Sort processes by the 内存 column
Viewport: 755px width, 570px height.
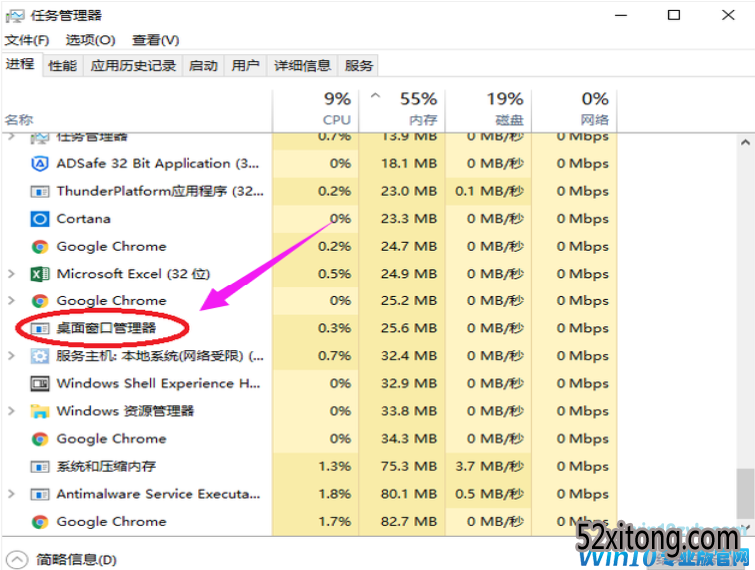[x=402, y=111]
